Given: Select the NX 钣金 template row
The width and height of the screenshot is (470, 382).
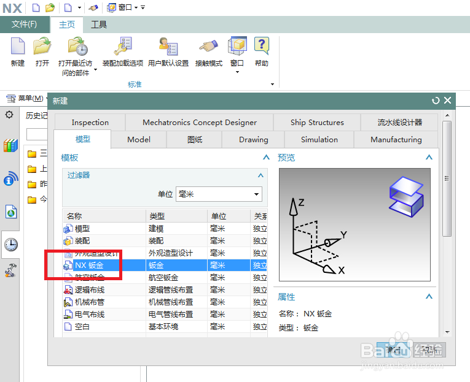Looking at the screenshot, I should [x=165, y=265].
